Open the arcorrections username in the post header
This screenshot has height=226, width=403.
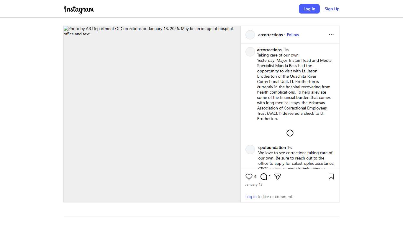(x=270, y=35)
